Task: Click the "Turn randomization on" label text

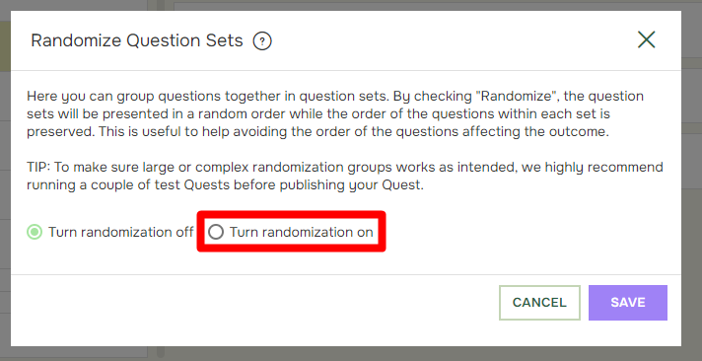Action: coord(302,232)
